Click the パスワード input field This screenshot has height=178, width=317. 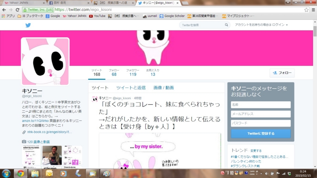coord(261,123)
